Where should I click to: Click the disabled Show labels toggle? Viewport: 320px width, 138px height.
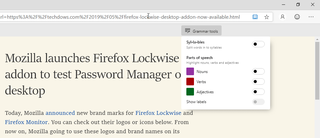click(x=258, y=102)
